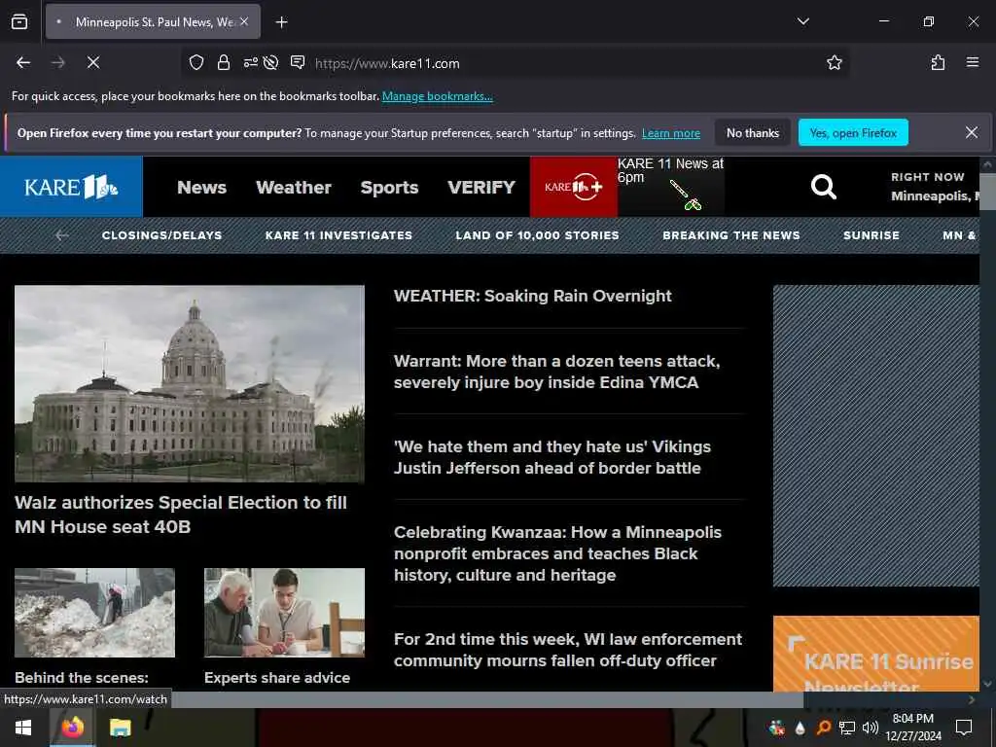Open the KARE 11 News at 6pm video
The height and width of the screenshot is (747, 996).
[x=671, y=187]
